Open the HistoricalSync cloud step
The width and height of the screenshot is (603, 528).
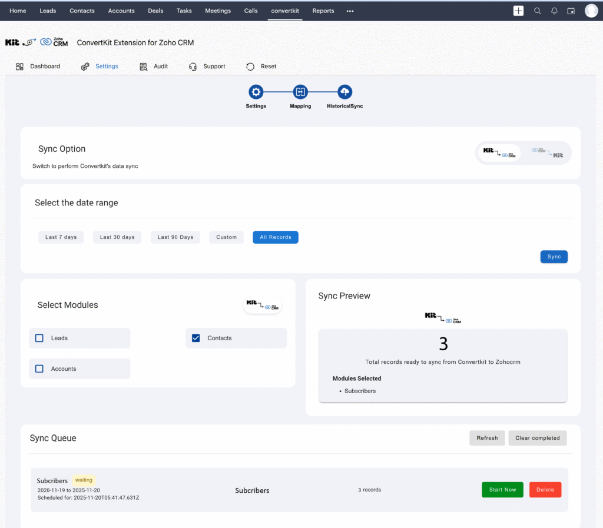pyautogui.click(x=344, y=92)
